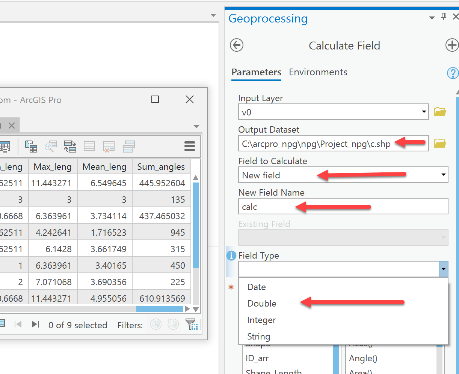Click the filter selection icon near Filters
The width and height of the screenshot is (459, 374).
[192, 325]
